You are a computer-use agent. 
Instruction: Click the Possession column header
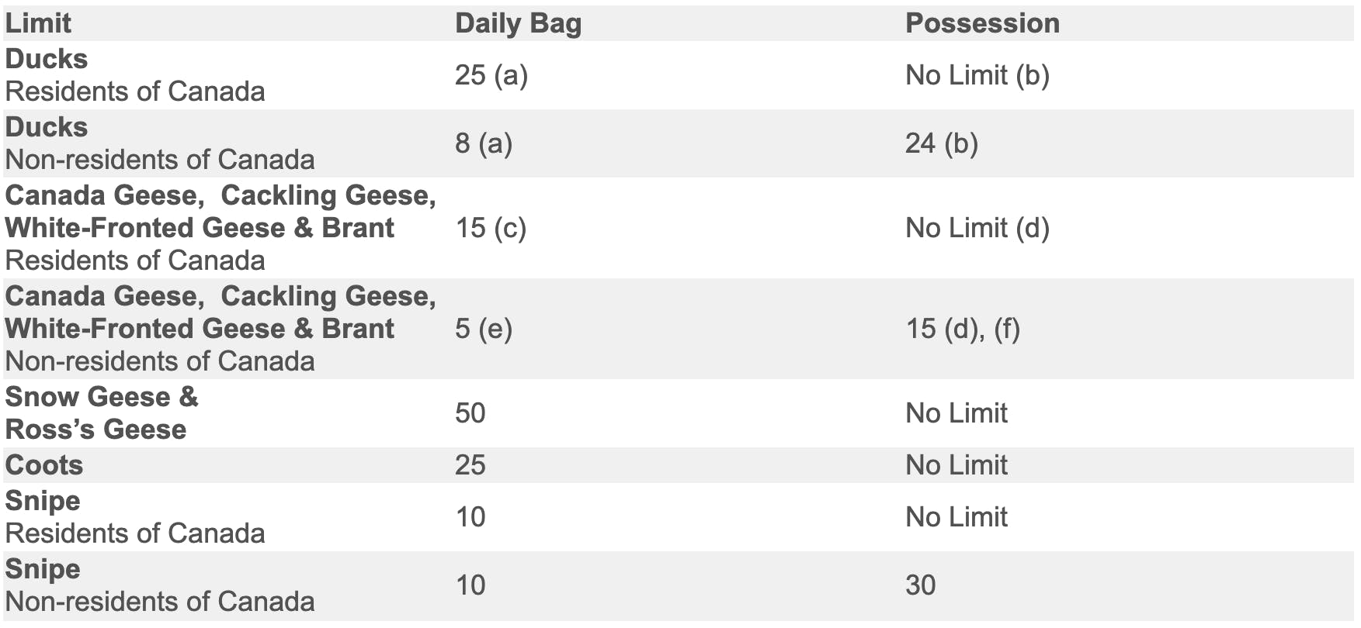tap(982, 23)
